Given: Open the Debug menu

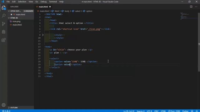Looking at the screenshot, I should click(x=43, y=2).
